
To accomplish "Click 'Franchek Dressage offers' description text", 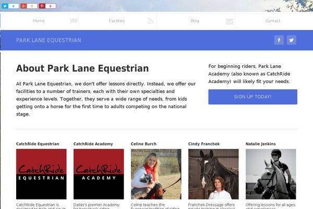I will [x=211, y=206].
